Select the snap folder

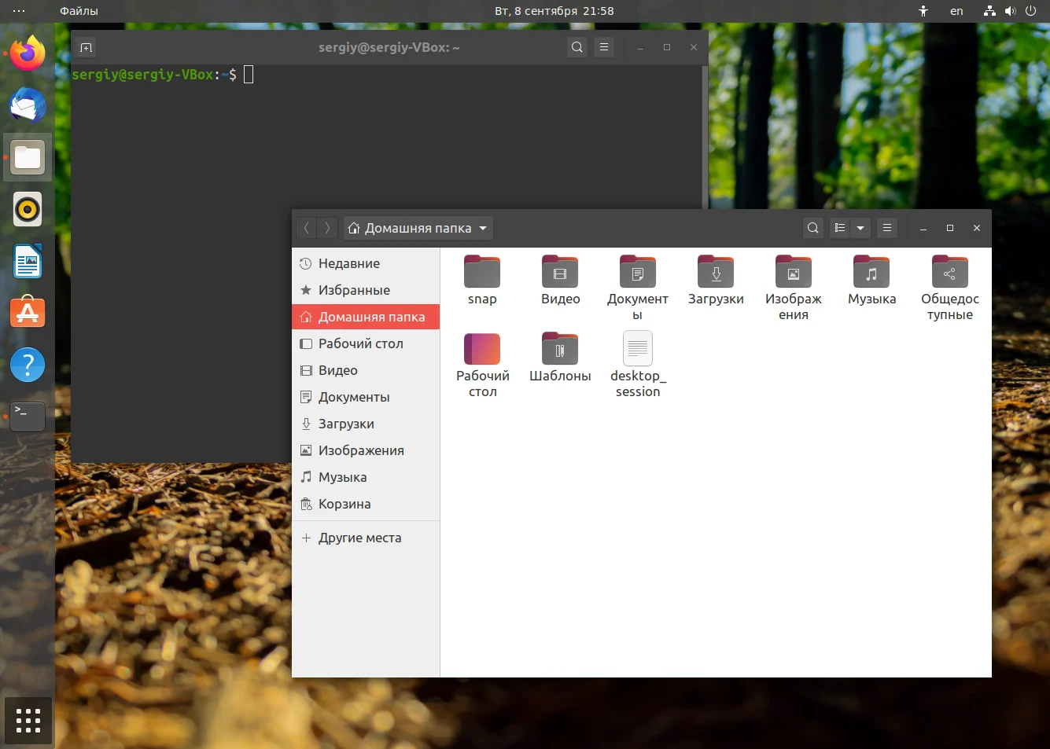click(x=482, y=281)
